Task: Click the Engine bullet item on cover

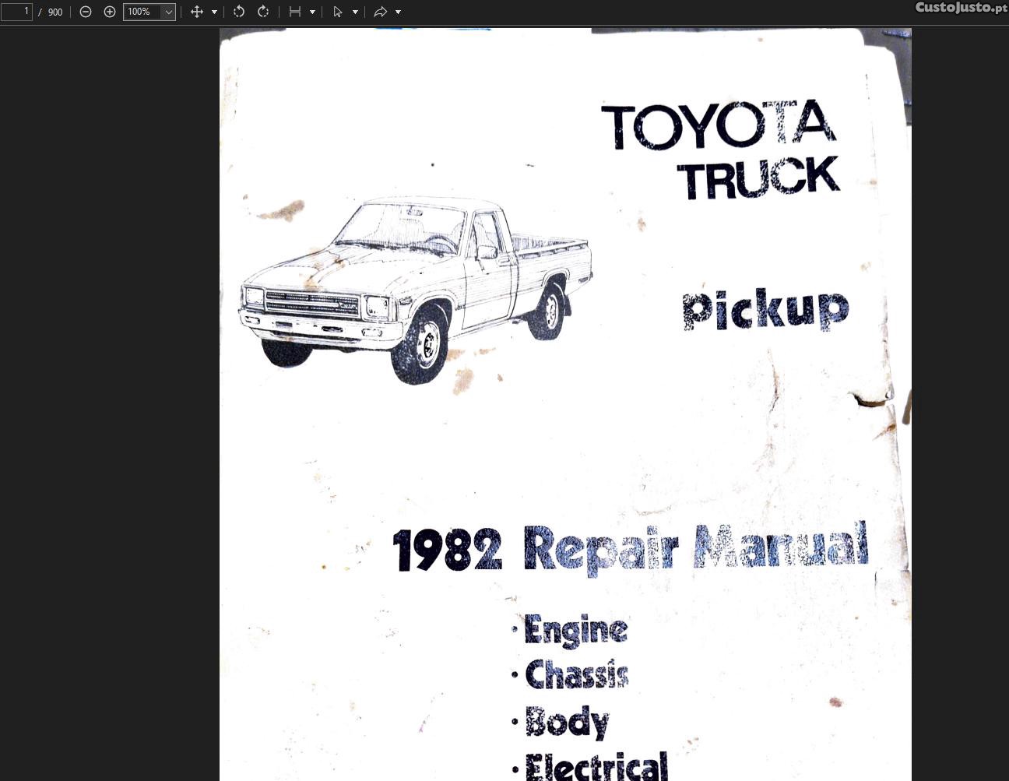Action: pyautogui.click(x=575, y=629)
